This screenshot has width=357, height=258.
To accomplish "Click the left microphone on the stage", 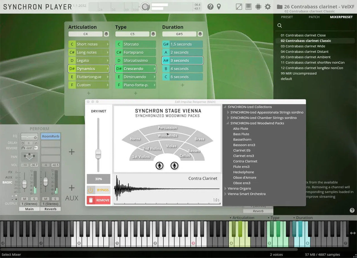I will 159,165.
